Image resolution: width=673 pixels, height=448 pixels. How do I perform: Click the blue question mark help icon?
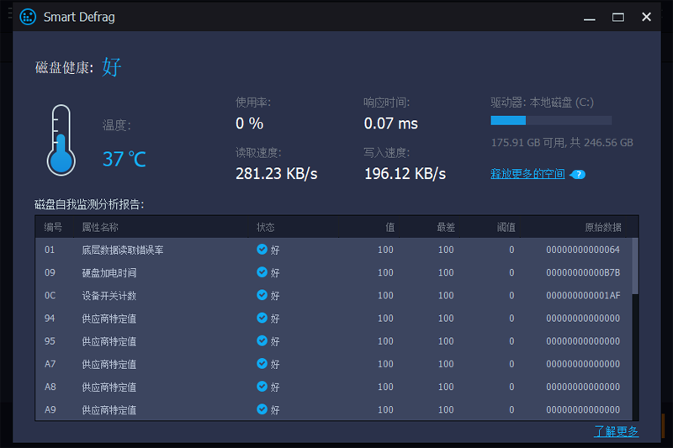578,175
